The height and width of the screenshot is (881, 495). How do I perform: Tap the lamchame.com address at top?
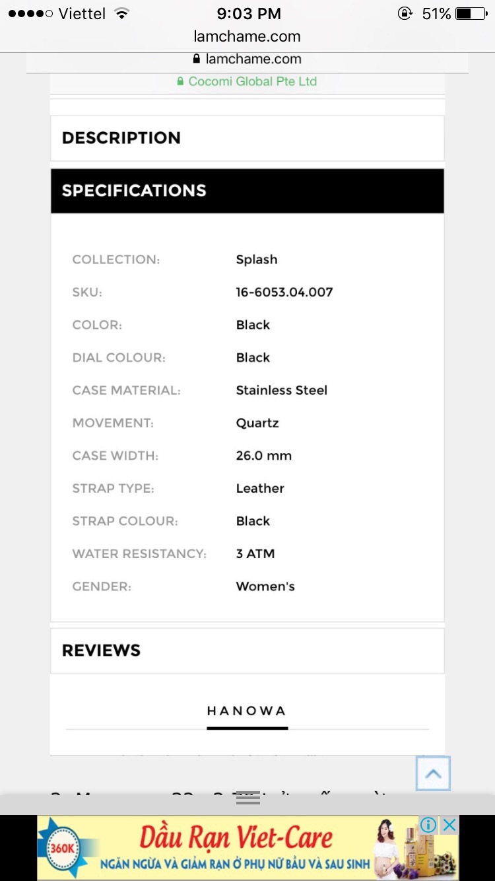point(247,36)
